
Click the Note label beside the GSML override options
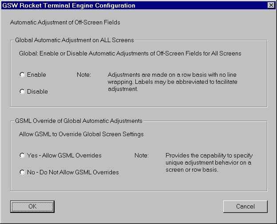tap(142, 156)
